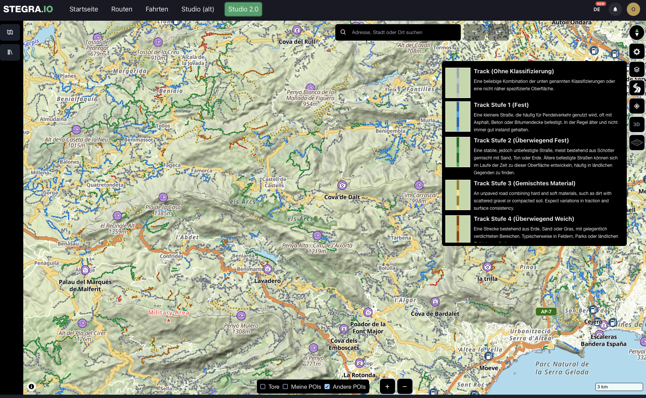The height and width of the screenshot is (398, 646).
Task: Open the library panel in left sidebar
Action: (x=10, y=52)
